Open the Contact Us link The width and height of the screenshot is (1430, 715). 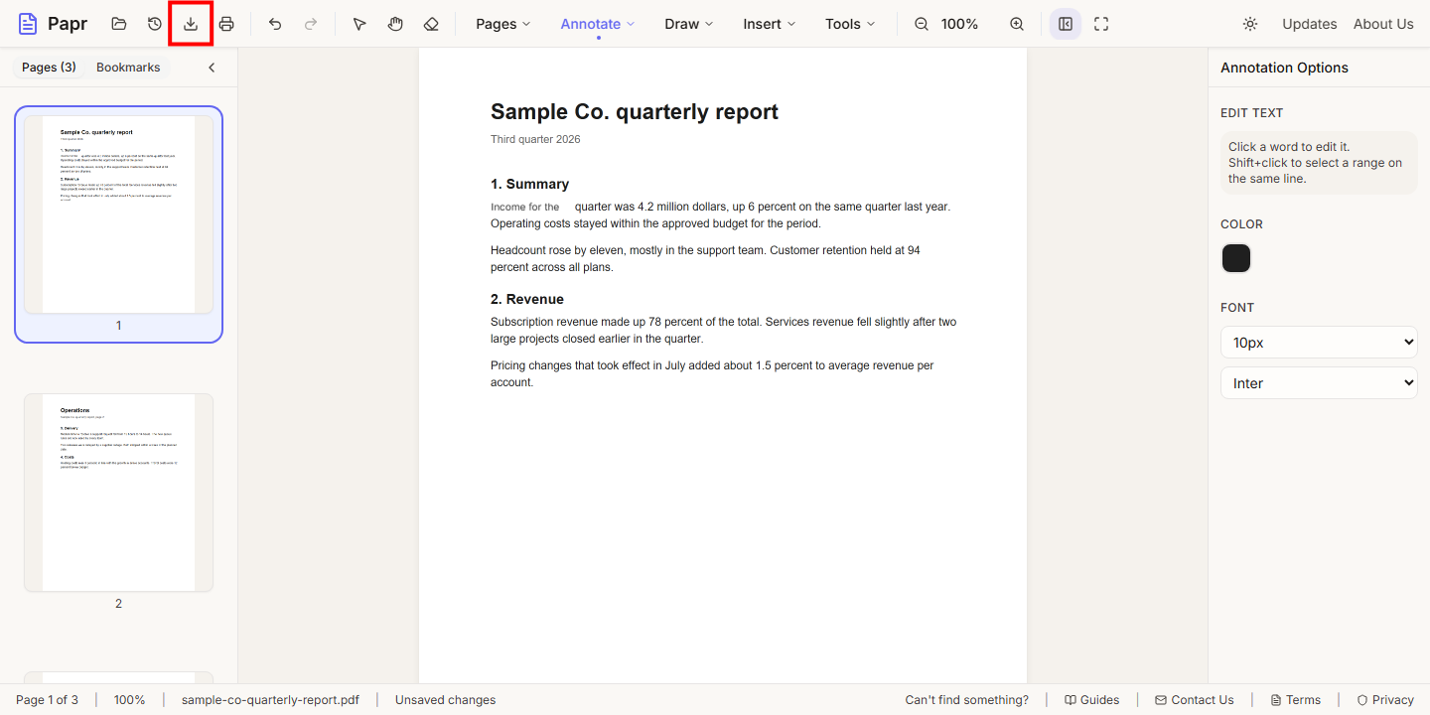click(1195, 700)
